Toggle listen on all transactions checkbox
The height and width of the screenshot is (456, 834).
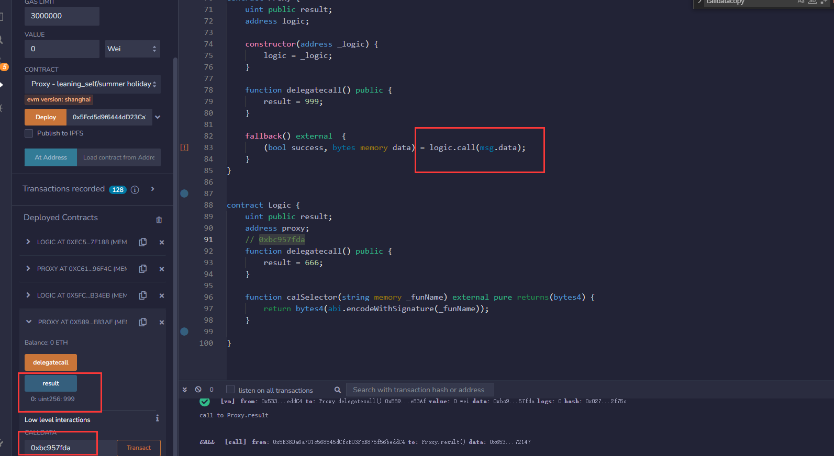pyautogui.click(x=230, y=390)
